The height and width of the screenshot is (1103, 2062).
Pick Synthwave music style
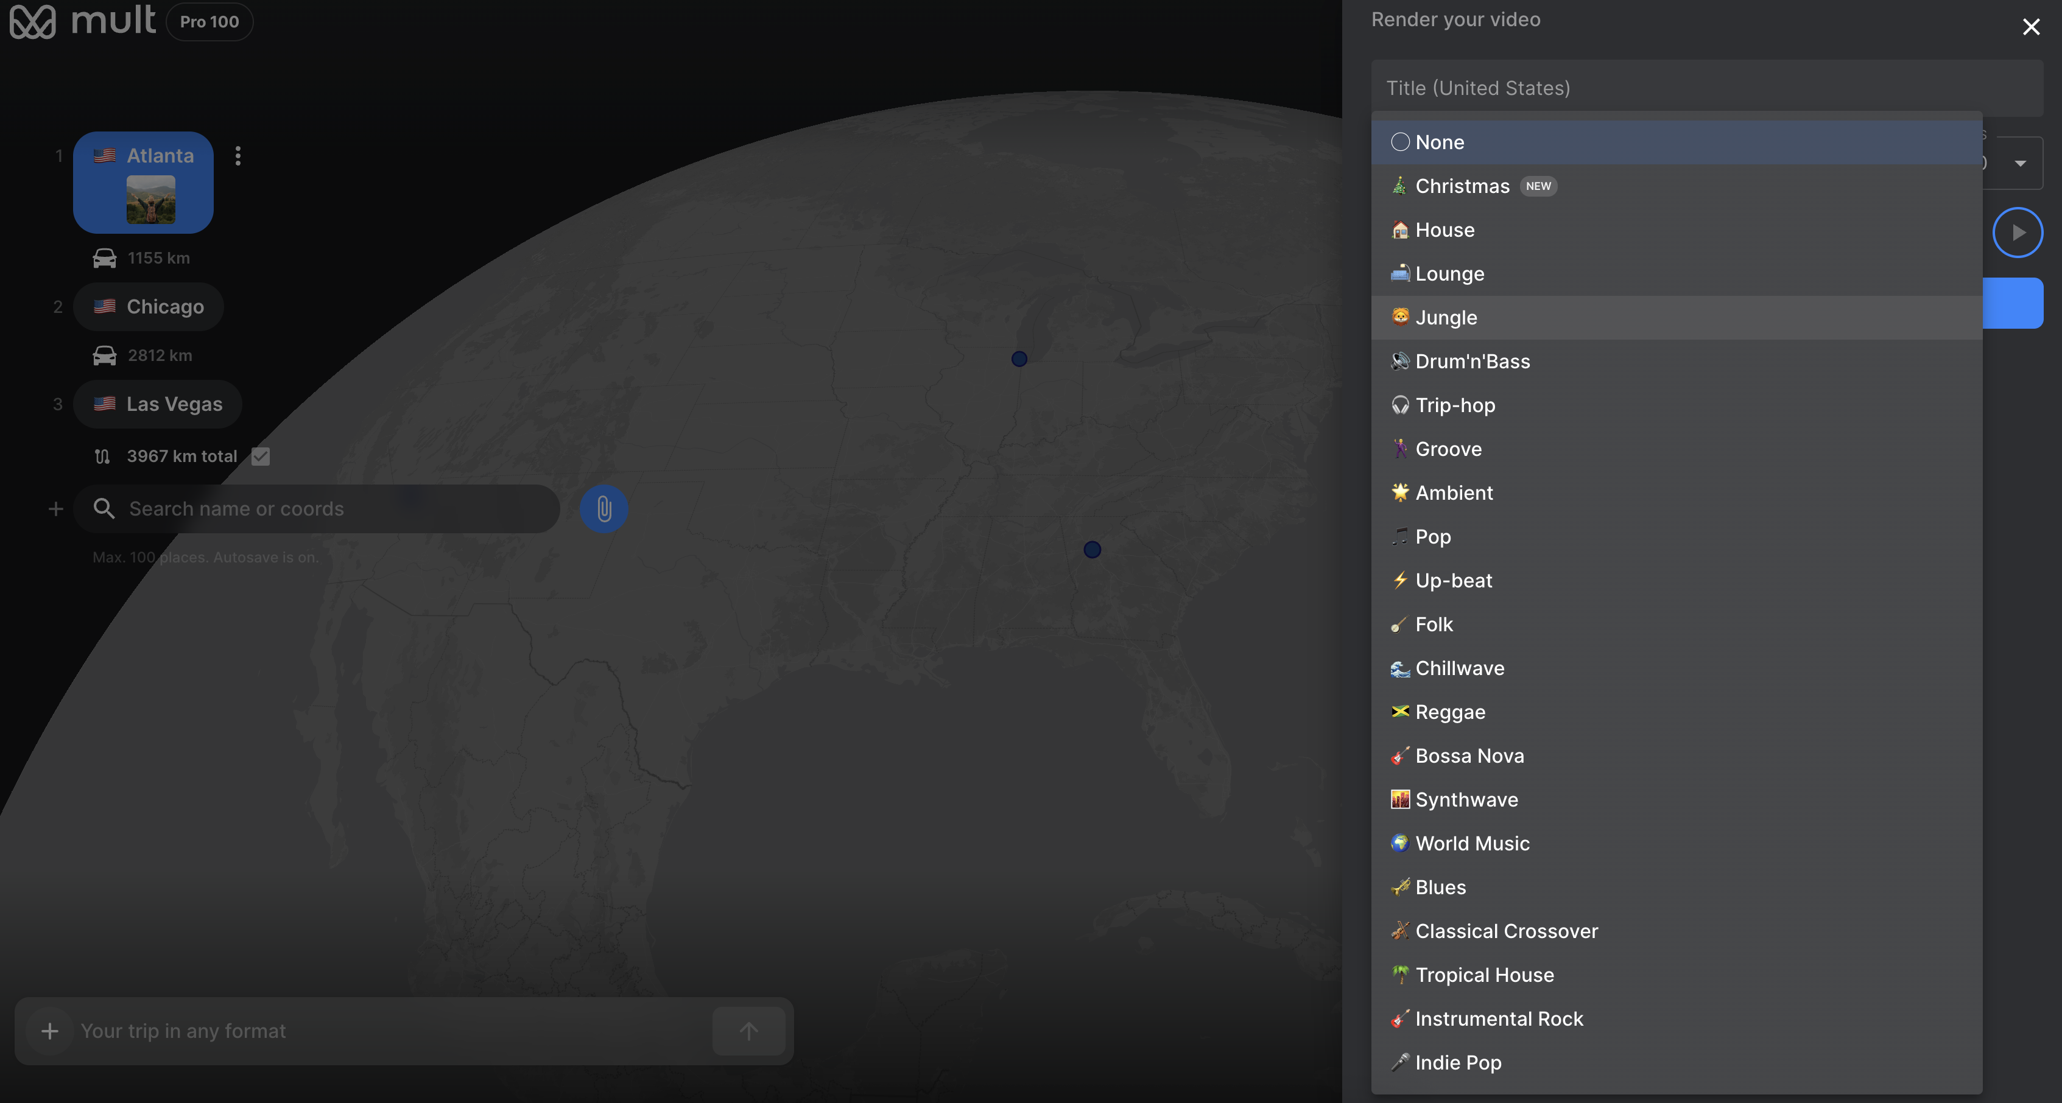(1466, 800)
